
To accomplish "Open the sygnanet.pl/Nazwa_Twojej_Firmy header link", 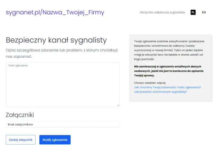I will coord(55,12).
